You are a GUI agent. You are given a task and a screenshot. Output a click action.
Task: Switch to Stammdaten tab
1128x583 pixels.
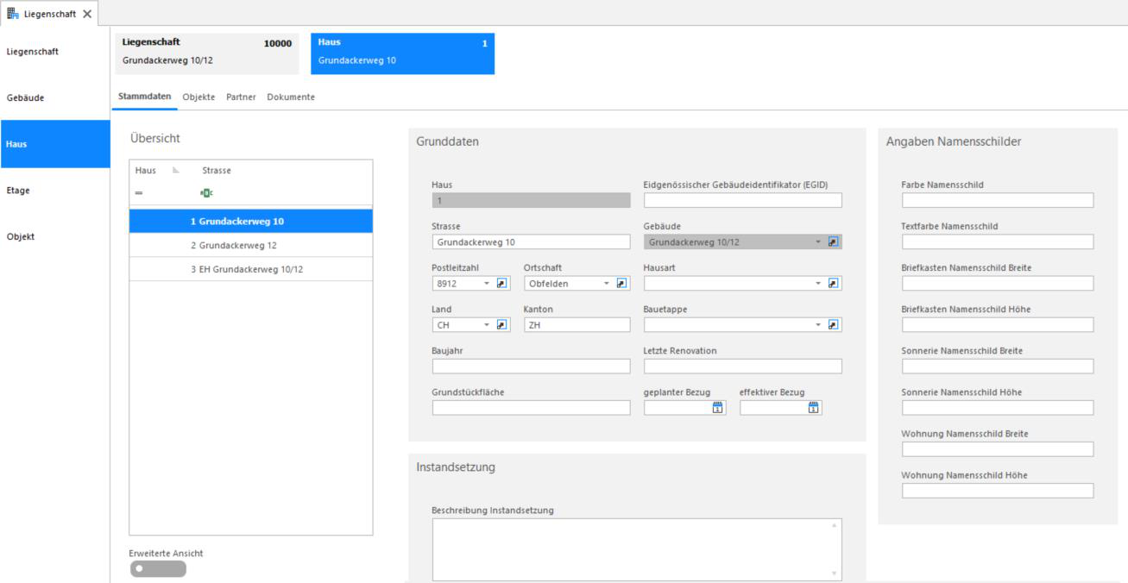[144, 97]
